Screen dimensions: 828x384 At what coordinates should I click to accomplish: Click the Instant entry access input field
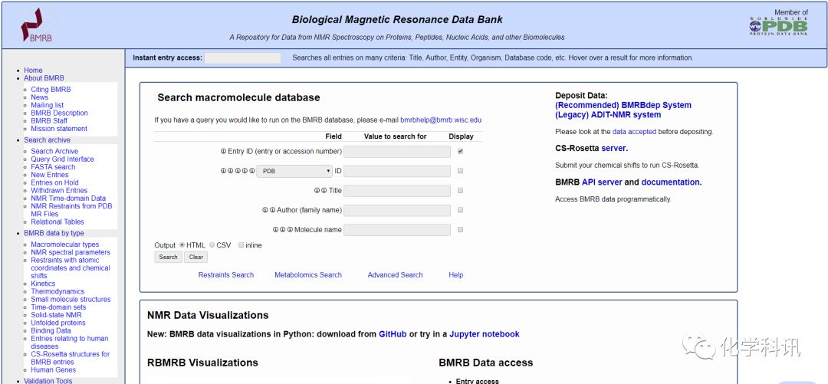pyautogui.click(x=242, y=58)
